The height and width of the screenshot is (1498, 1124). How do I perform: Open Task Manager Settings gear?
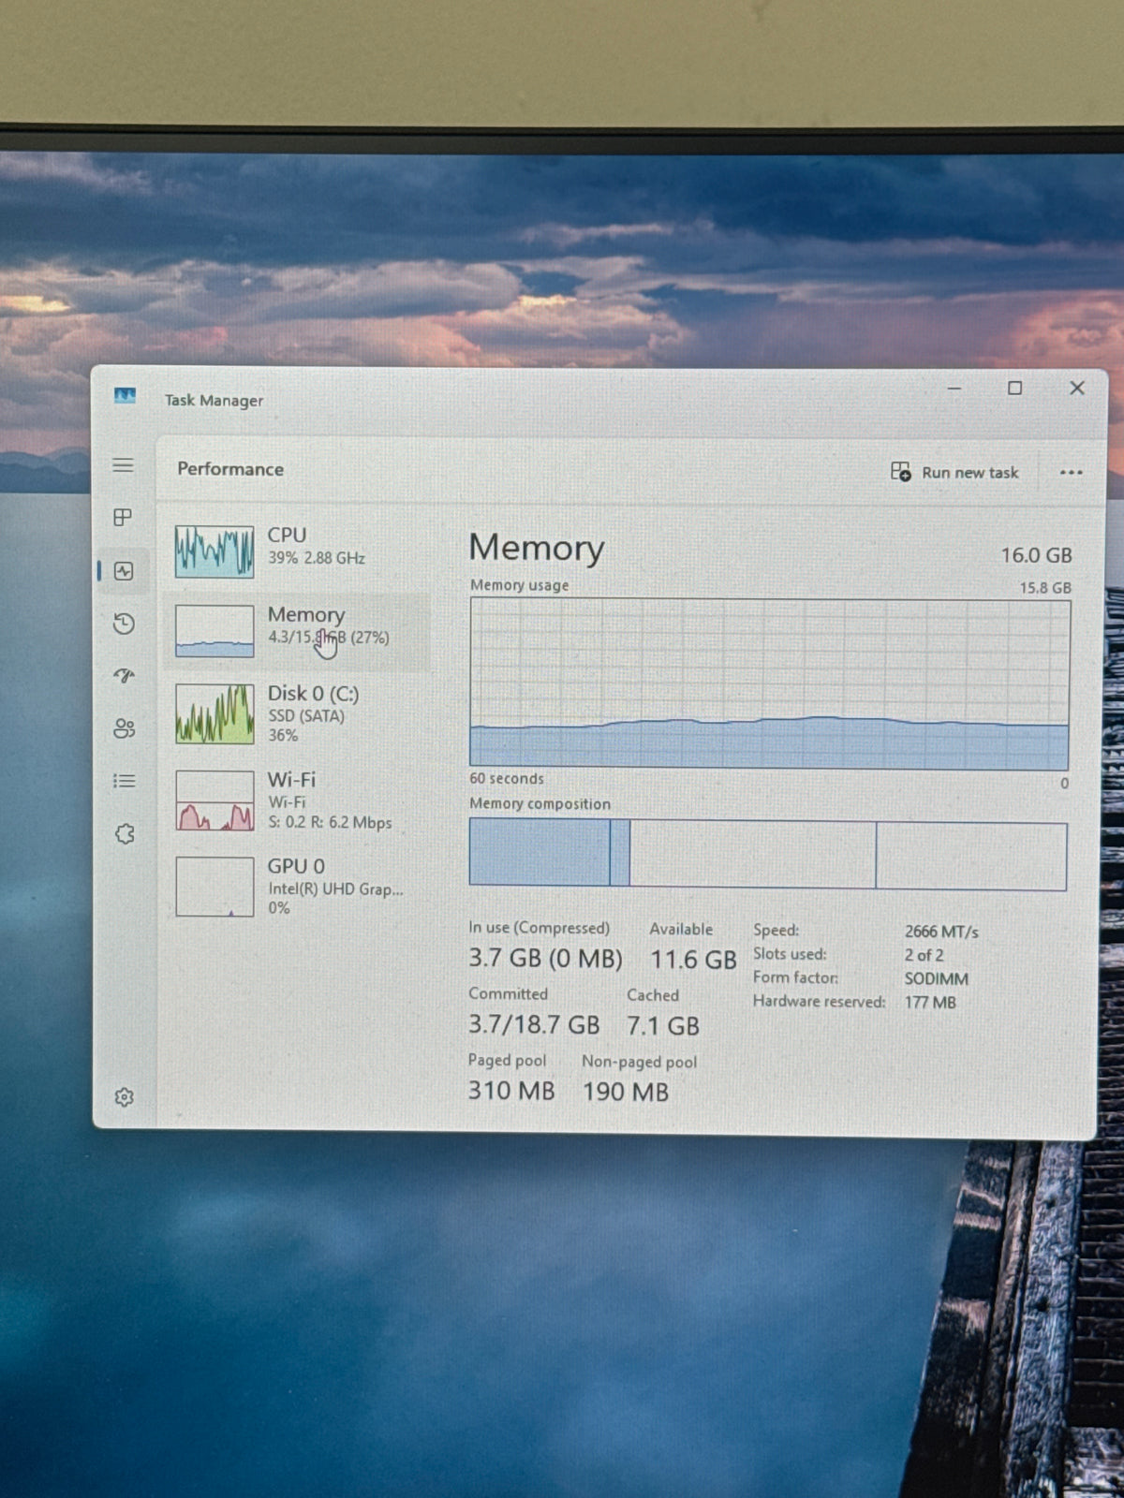(124, 1097)
